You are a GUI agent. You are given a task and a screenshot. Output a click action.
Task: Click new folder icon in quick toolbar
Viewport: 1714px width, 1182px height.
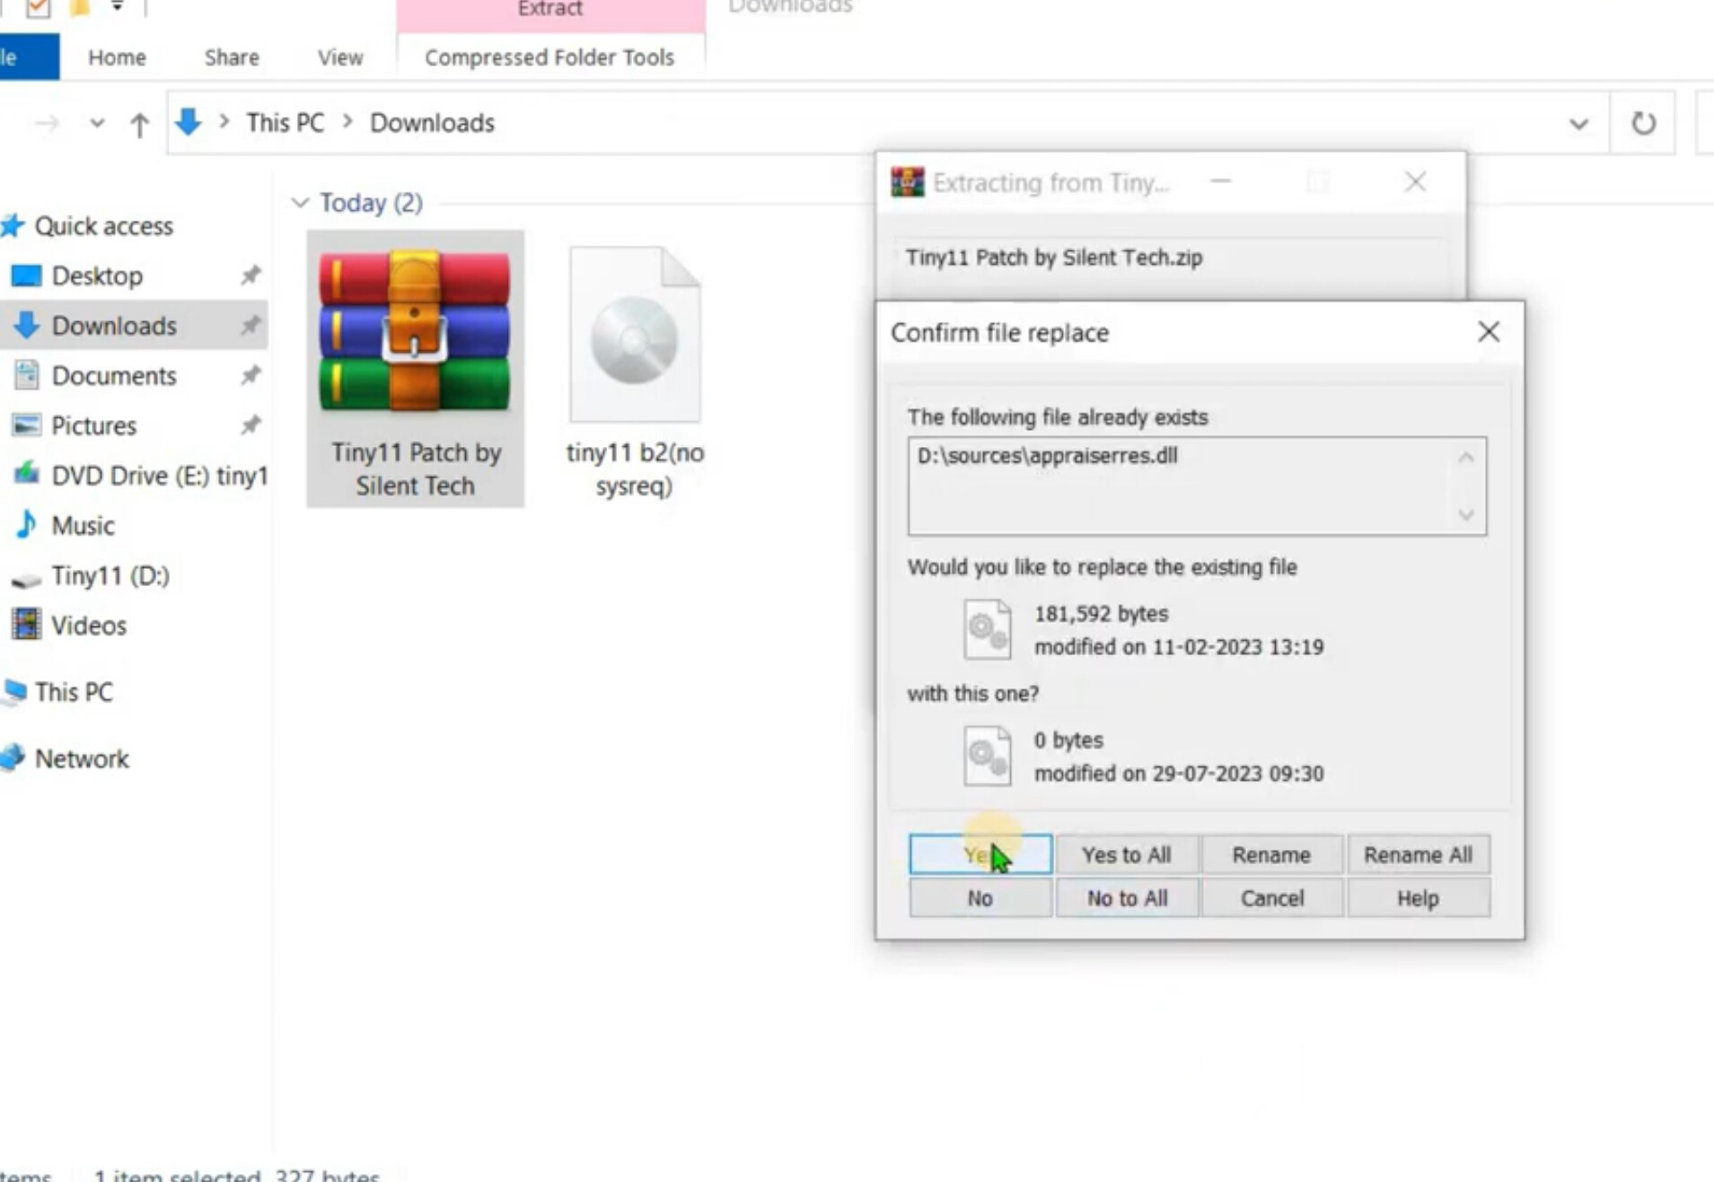point(79,9)
